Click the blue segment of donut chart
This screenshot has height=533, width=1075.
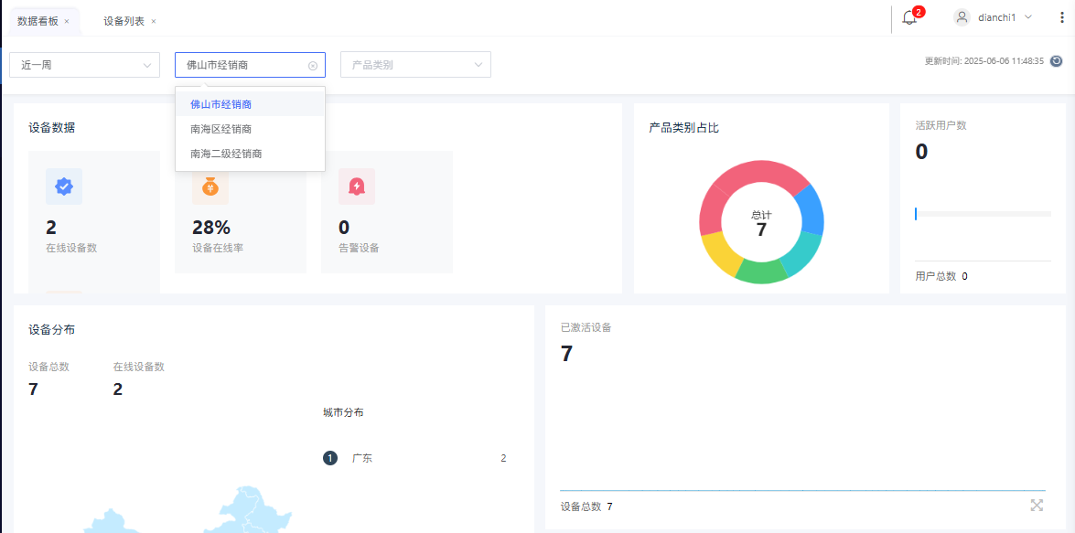[811, 209]
